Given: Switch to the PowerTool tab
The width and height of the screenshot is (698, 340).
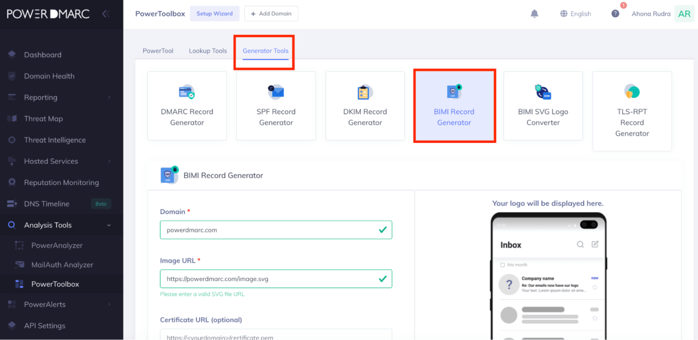Looking at the screenshot, I should pyautogui.click(x=158, y=51).
